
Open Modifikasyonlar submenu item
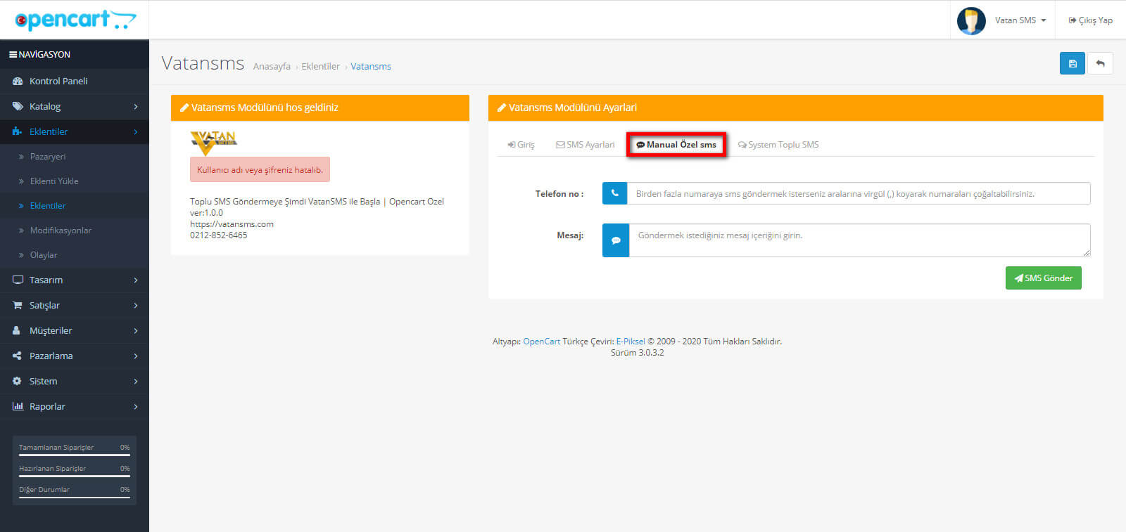pyautogui.click(x=75, y=231)
